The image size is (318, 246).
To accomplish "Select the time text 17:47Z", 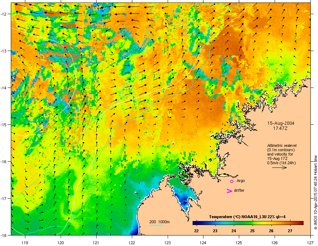I will [280, 128].
